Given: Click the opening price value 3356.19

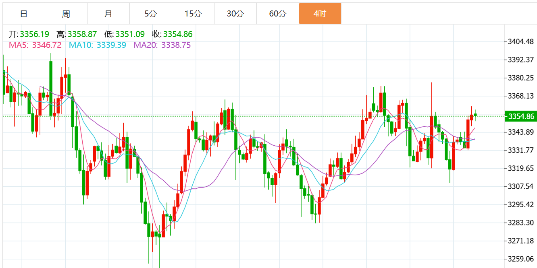Looking at the screenshot, I should tap(34, 34).
